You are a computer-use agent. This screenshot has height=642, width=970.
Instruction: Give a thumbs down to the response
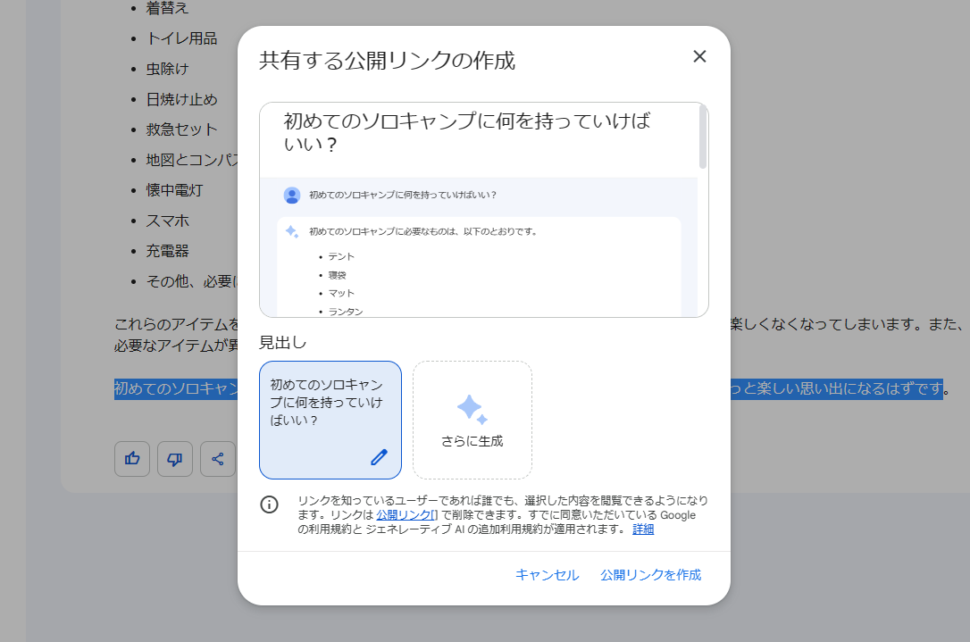point(175,458)
